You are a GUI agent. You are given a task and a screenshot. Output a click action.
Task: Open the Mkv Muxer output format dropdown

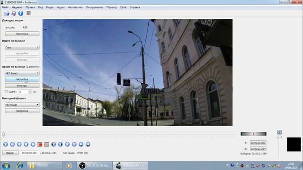[x=22, y=105]
